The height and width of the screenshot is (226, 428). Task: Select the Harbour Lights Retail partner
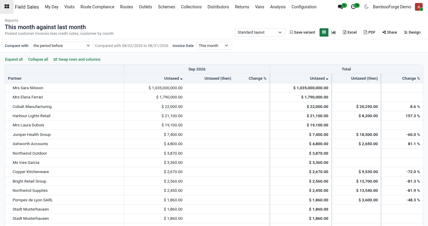pos(32,116)
